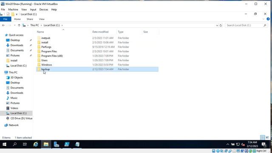Switch to the Share ribbon tab
This screenshot has width=272, height=153.
[x=30, y=19]
